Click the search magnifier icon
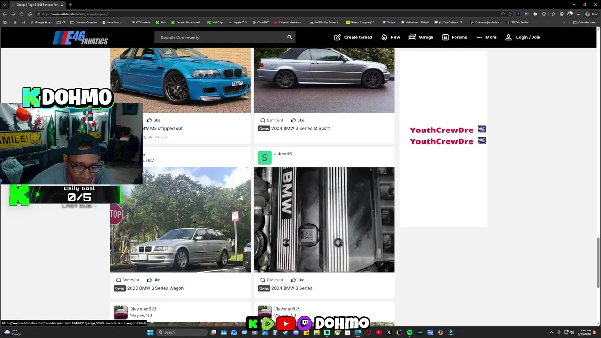The width and height of the screenshot is (601, 338). click(x=289, y=37)
